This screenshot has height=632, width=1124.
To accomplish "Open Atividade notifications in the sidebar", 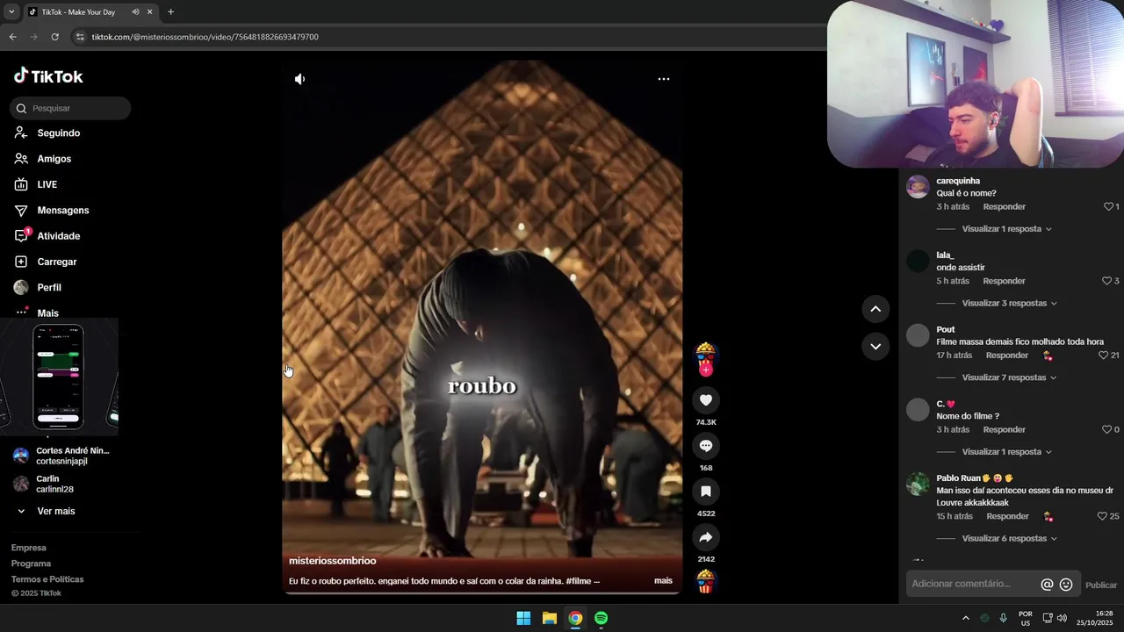I will [59, 236].
